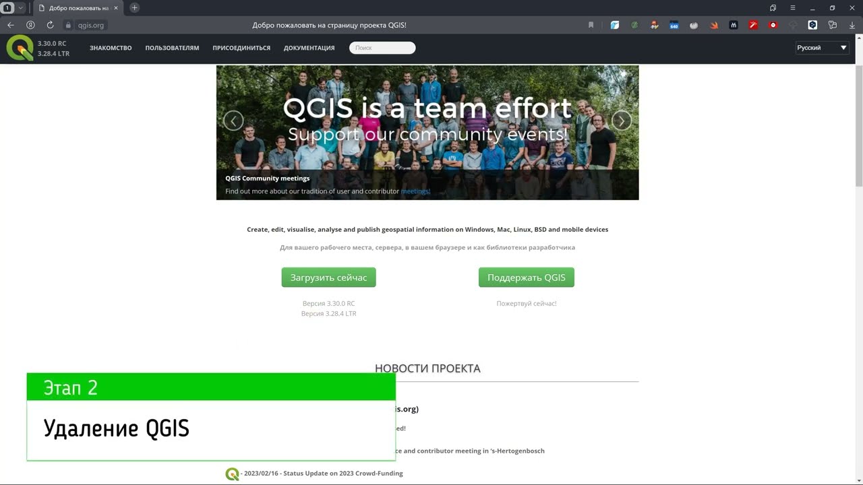Follow the 'meetings!' link in banner
Image resolution: width=863 pixels, height=485 pixels.
coord(415,191)
